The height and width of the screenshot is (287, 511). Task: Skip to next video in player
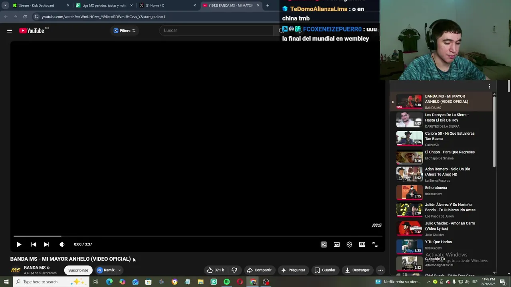[x=46, y=244]
